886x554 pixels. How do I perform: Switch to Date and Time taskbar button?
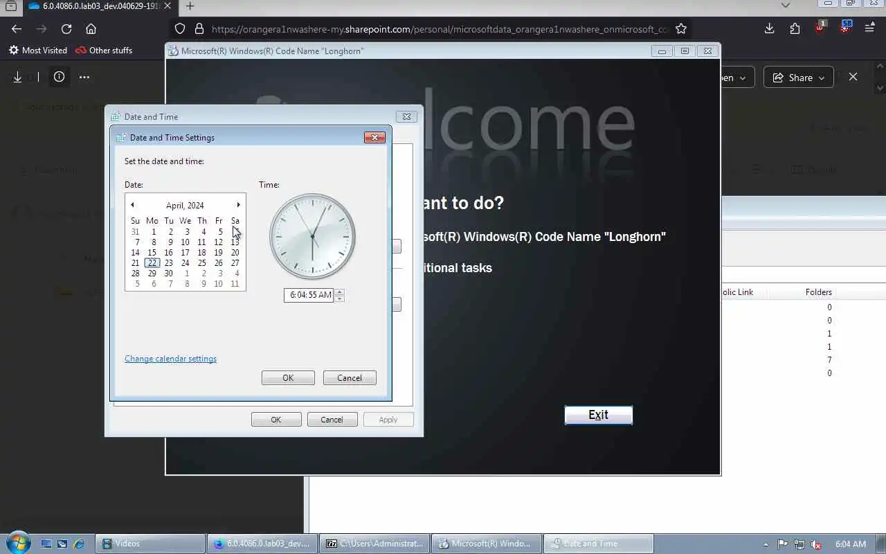[599, 544]
